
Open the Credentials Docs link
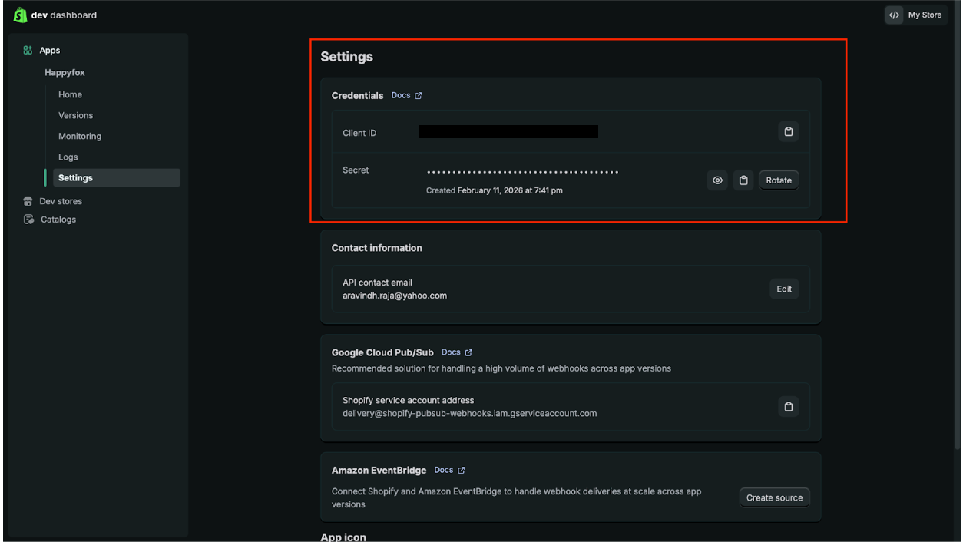pyautogui.click(x=406, y=96)
